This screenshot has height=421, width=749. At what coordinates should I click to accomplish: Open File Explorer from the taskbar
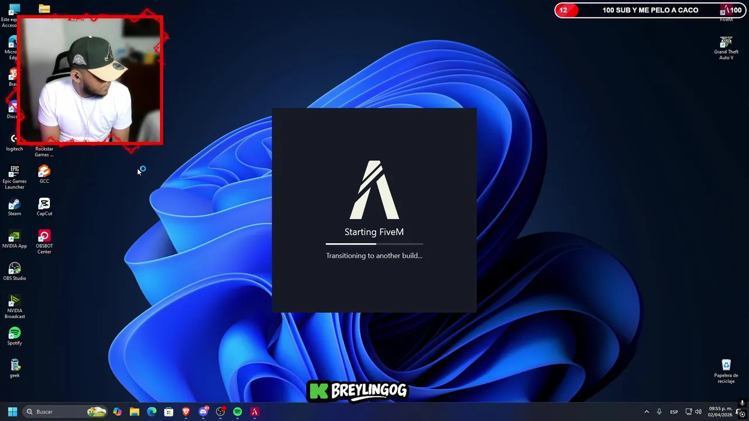135,412
